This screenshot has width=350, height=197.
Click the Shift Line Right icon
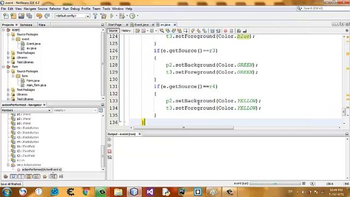(218, 31)
